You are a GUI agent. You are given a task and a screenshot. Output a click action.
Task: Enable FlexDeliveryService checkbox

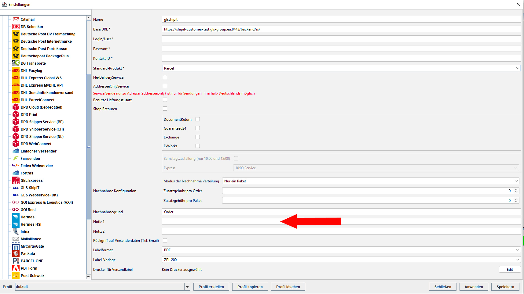tap(165, 77)
